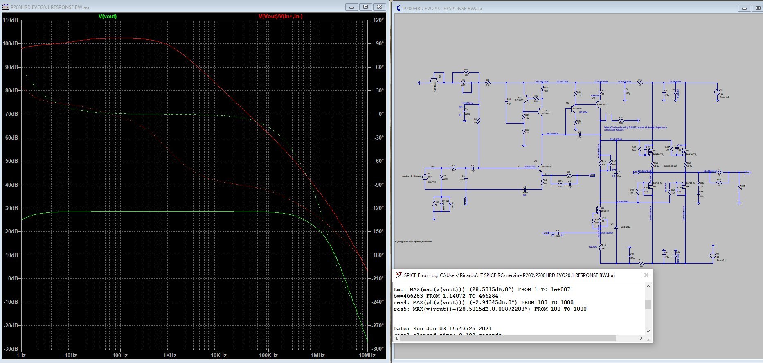
Task: Click the 0dB left axis label
Action: coord(13,278)
